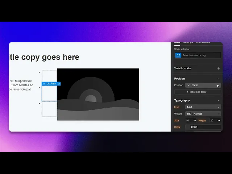Collapse the Position section chevron
This screenshot has height=174, width=232.
[x=218, y=79]
